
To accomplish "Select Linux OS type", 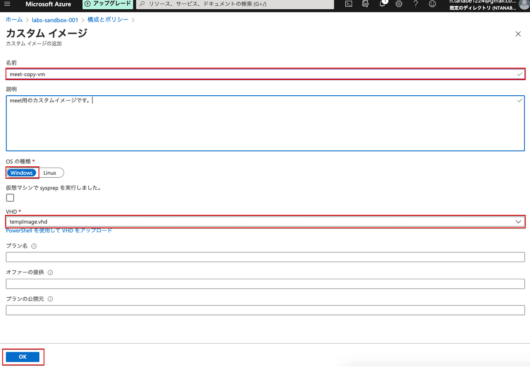I will 50,173.
